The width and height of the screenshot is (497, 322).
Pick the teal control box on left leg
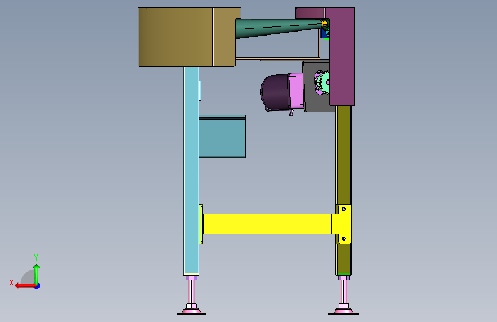222,136
